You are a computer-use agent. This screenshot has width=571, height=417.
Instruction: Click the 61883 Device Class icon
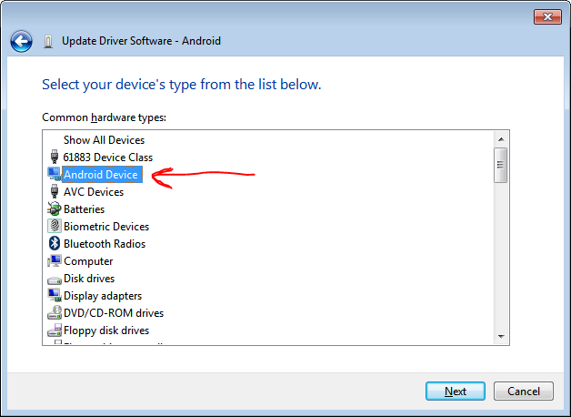[54, 158]
